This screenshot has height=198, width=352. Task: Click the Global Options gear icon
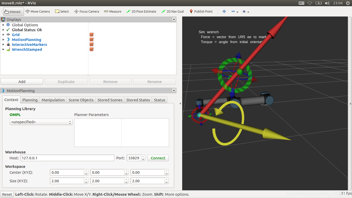(x=8, y=25)
